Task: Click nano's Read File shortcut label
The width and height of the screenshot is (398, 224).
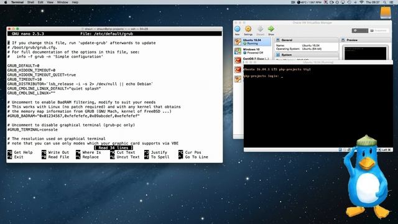Action: coord(58,157)
